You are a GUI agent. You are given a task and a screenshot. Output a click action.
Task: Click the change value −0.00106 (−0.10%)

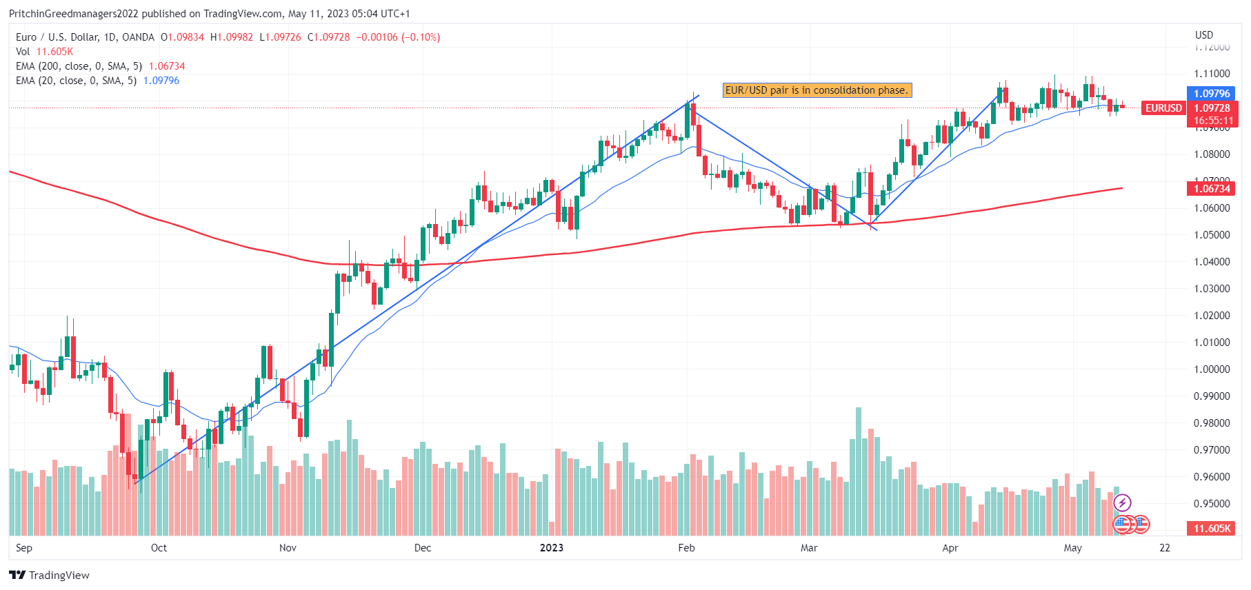coord(398,37)
